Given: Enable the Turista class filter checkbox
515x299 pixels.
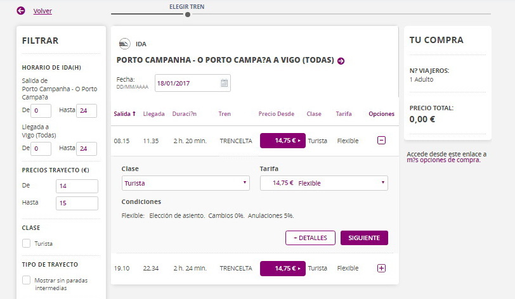Looking at the screenshot, I should [x=27, y=243].
